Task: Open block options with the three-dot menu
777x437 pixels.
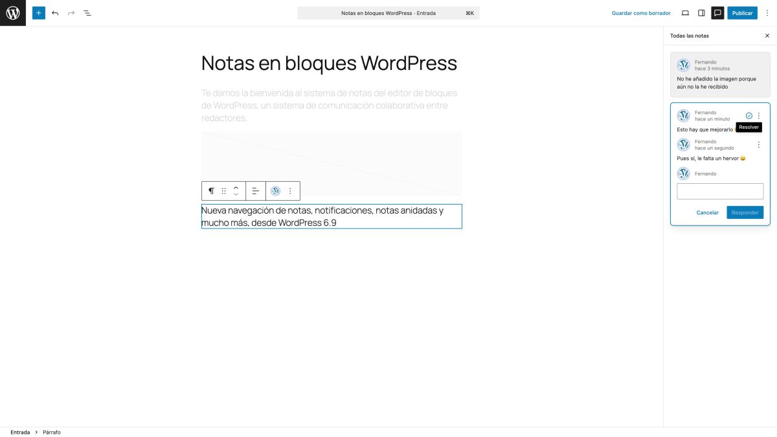Action: (x=289, y=191)
